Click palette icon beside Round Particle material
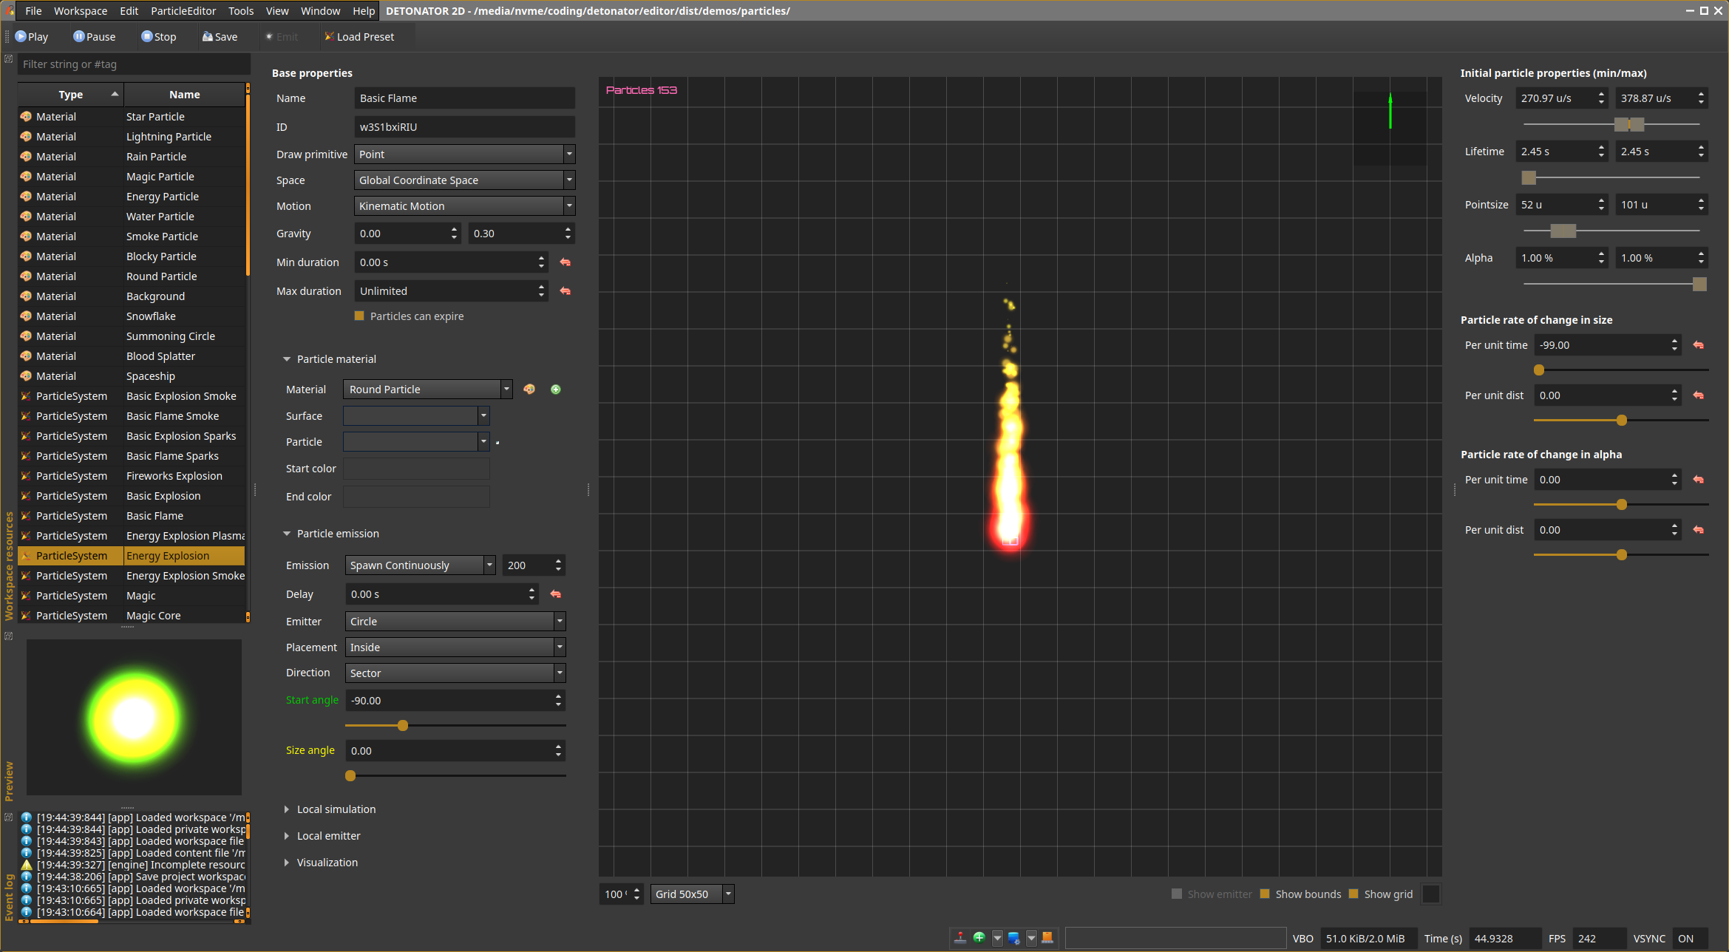1729x952 pixels. 529,390
